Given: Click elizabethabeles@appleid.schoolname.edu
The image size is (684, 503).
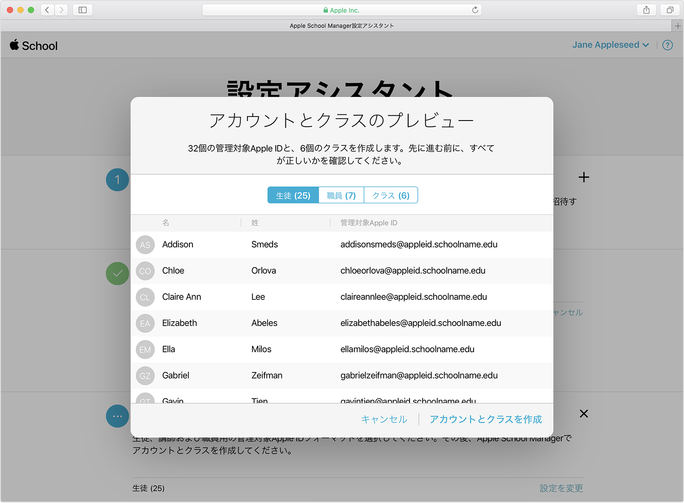Looking at the screenshot, I should coord(420,323).
